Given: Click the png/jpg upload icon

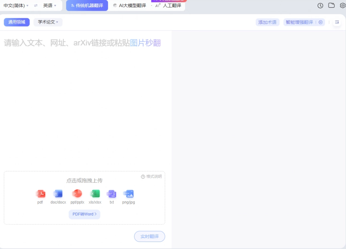Looking at the screenshot, I should [x=129, y=194].
